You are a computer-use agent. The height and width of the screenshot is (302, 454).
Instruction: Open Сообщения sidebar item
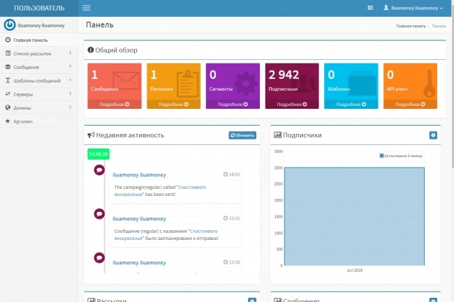(x=39, y=67)
